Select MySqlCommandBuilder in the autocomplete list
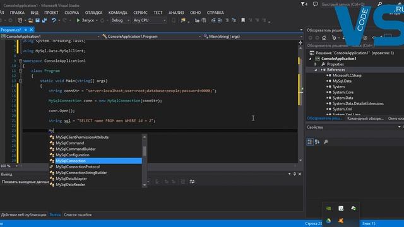 95,149
